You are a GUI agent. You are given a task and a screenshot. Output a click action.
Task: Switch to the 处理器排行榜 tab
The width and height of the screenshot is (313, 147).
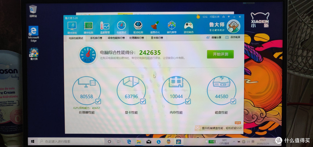137,38
